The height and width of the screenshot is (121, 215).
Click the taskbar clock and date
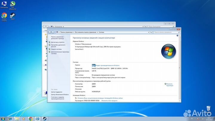tap(209, 119)
